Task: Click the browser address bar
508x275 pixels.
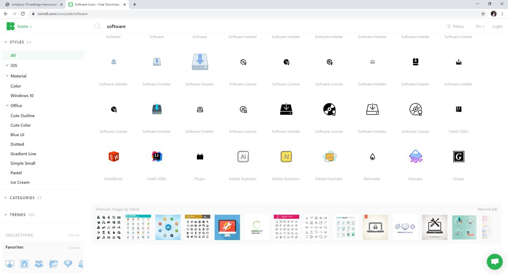Action: (x=254, y=13)
